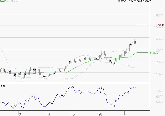This screenshot has width=165, height=116.
Task: Click the F month marker on time axis
Action: (x=125, y=114)
